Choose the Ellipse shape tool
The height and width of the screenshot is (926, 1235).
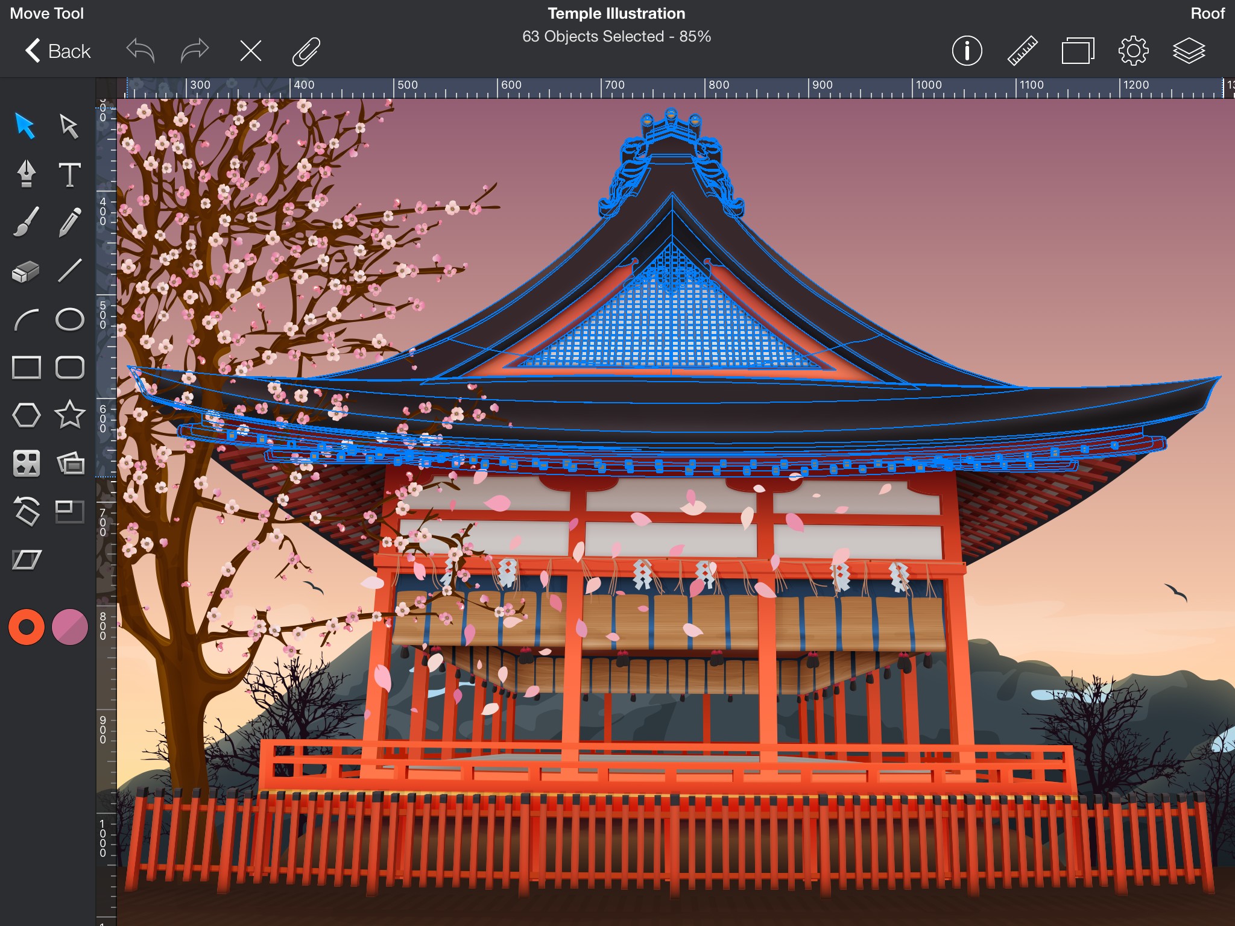point(69,319)
